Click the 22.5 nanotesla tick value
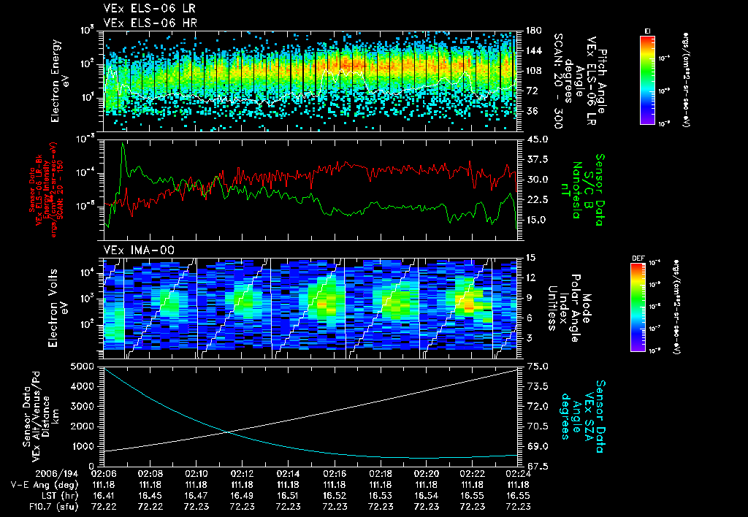This screenshot has height=517, width=748. 537,199
